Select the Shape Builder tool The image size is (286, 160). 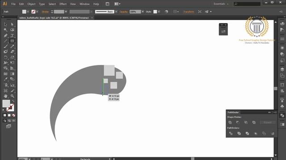(5, 68)
